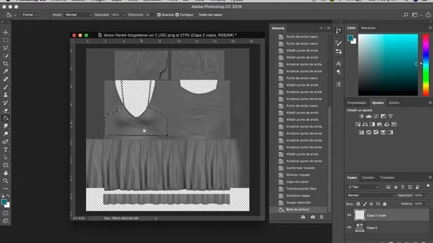This screenshot has width=433, height=243.
Task: Select the Crop tool
Action: click(5, 63)
